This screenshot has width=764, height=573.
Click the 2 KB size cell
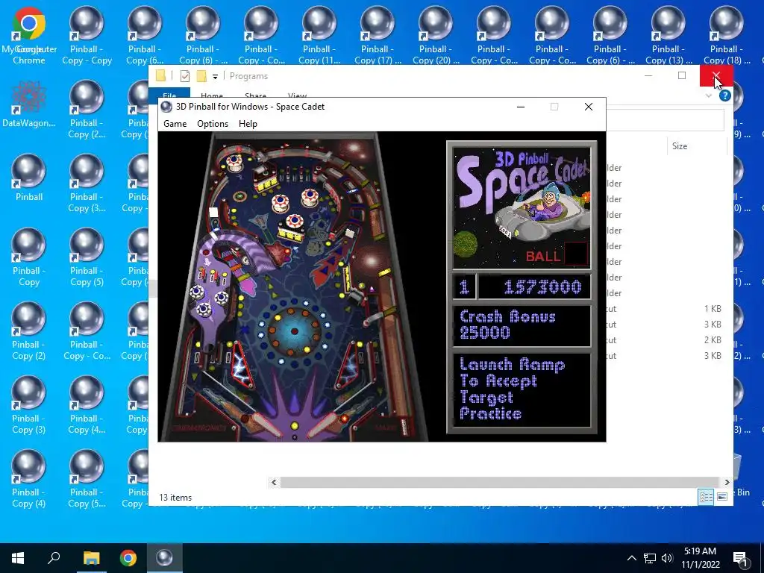(x=713, y=340)
